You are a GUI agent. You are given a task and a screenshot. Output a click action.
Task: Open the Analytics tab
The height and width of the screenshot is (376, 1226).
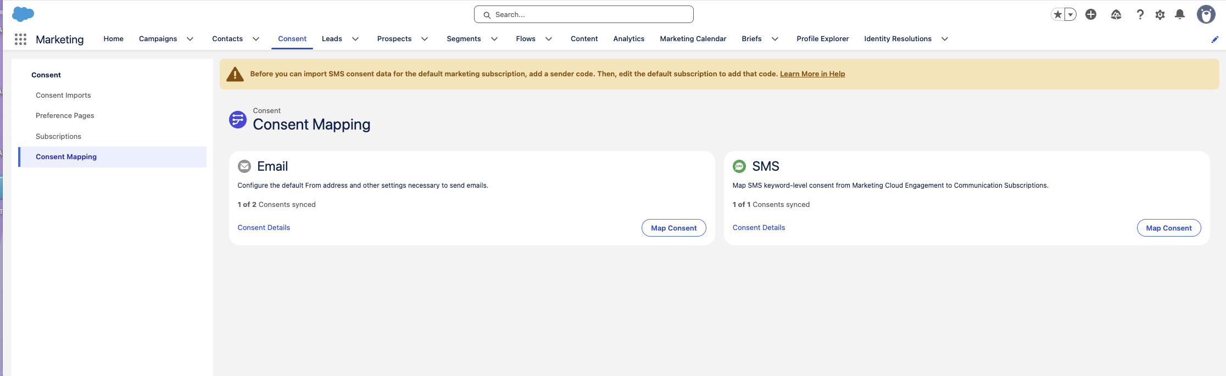click(629, 39)
